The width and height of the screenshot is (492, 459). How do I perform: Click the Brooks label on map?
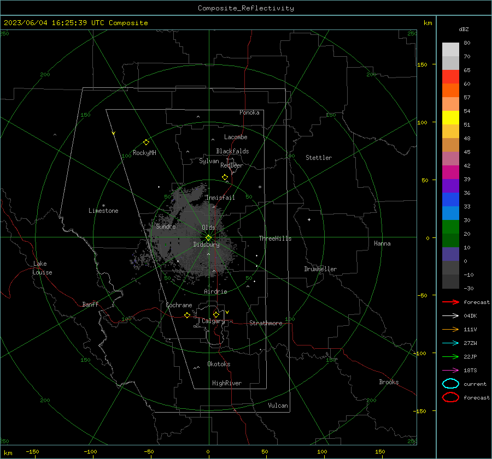pyautogui.click(x=389, y=382)
